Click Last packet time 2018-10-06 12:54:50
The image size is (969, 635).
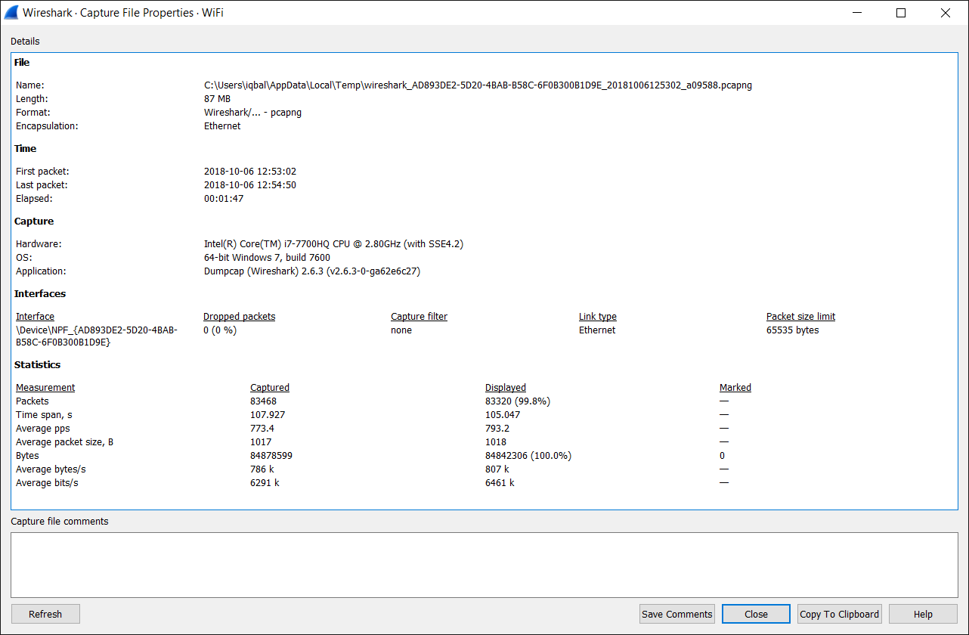pos(250,185)
